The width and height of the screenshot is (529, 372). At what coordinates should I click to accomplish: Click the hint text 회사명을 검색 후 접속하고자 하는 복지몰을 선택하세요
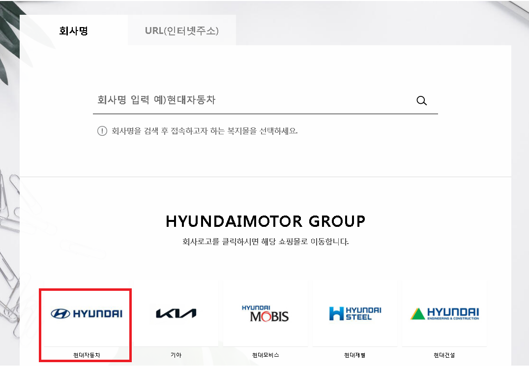[205, 131]
